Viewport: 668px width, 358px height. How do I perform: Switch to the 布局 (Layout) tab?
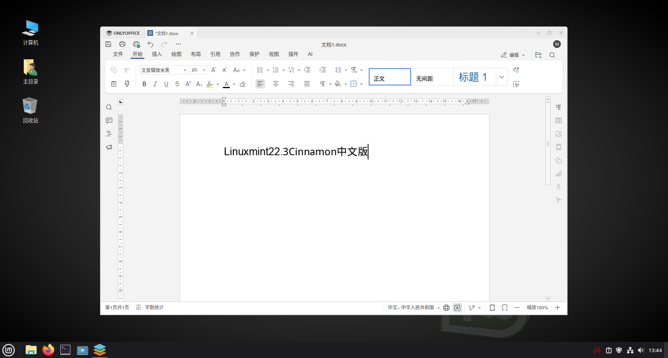(196, 54)
